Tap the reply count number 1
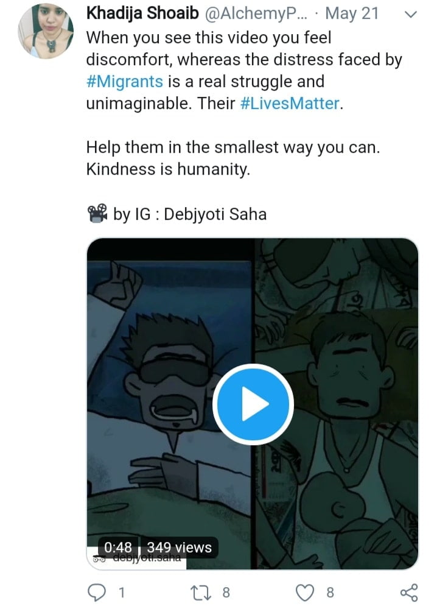Image resolution: width=437 pixels, height=609 pixels. pyautogui.click(x=121, y=592)
